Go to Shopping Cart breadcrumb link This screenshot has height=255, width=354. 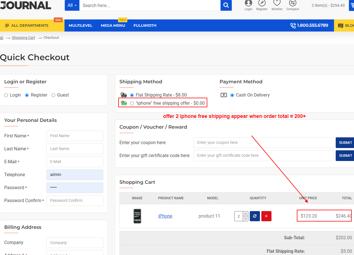point(23,38)
